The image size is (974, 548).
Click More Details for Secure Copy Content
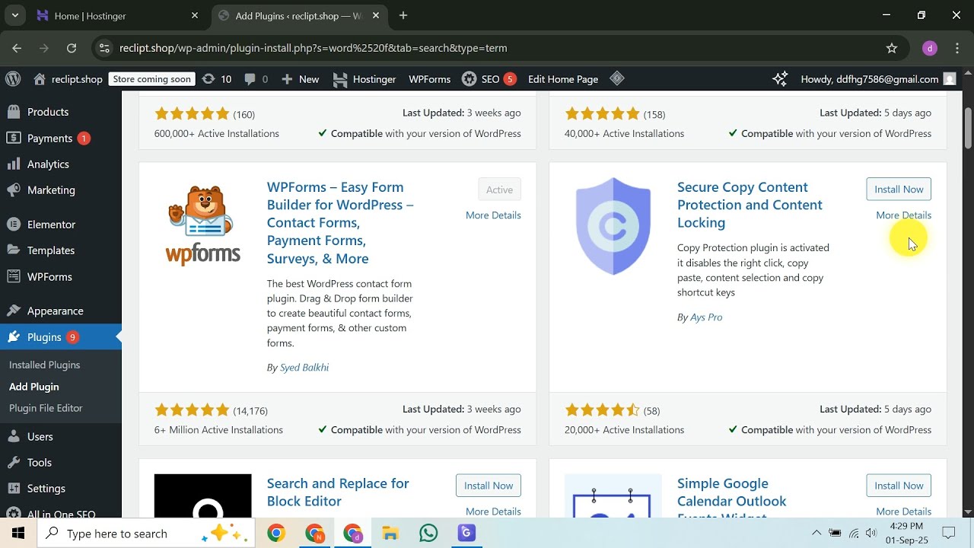click(x=903, y=215)
